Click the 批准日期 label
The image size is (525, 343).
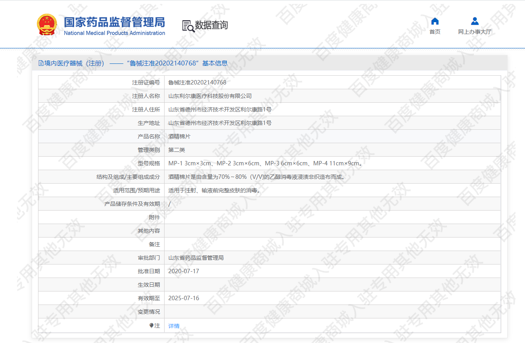[x=149, y=271]
